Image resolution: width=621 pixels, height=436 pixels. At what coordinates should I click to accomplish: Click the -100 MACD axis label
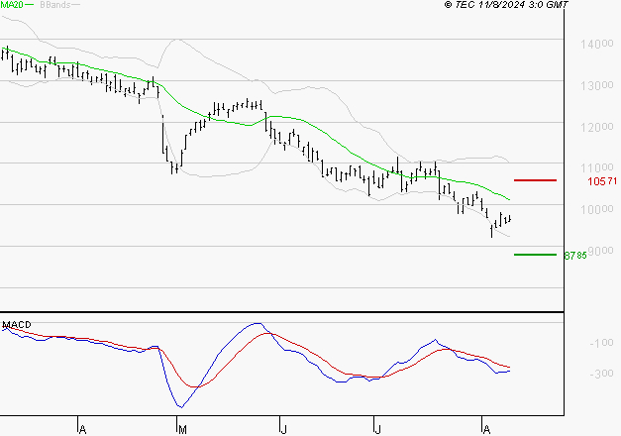pyautogui.click(x=601, y=343)
